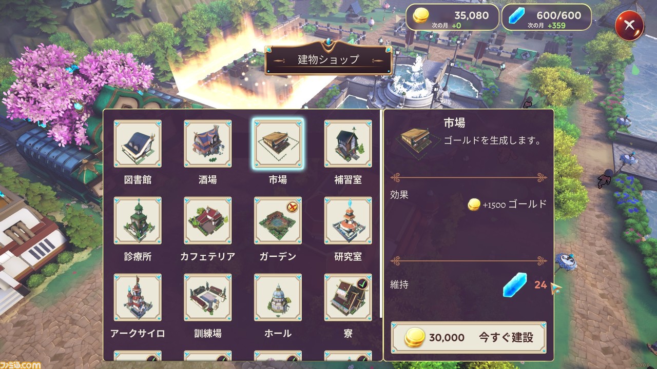The image size is (657, 369).
Task: Click the 建物ショップ title banner
Action: [x=328, y=59]
